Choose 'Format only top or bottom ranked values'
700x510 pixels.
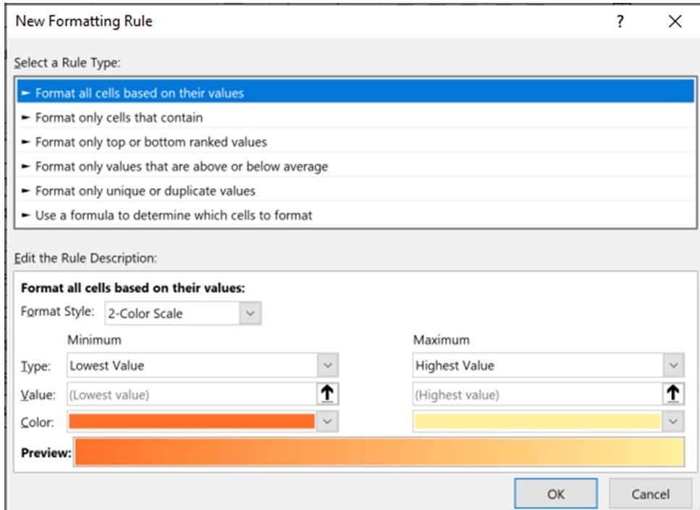(151, 142)
